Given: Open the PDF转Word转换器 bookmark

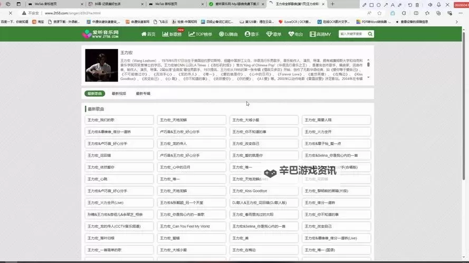Looking at the screenshot, I should pos(374,22).
